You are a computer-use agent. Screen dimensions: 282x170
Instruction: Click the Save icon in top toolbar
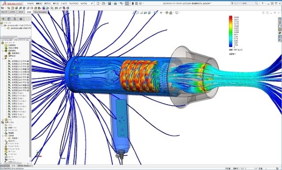[110, 3]
